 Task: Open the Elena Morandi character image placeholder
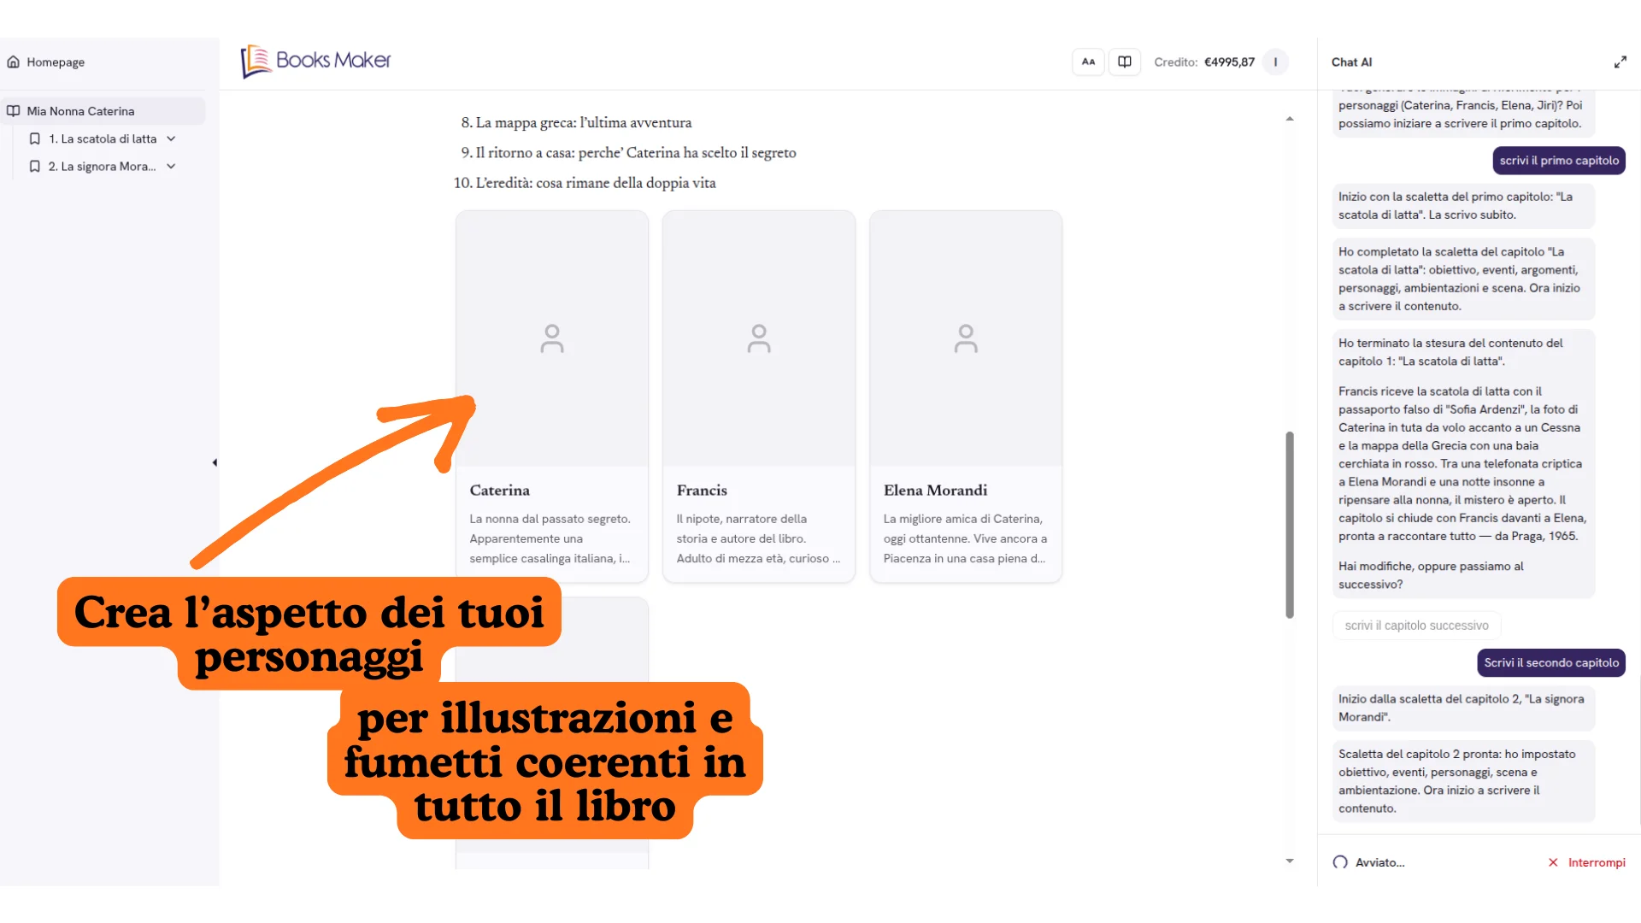[x=966, y=338]
